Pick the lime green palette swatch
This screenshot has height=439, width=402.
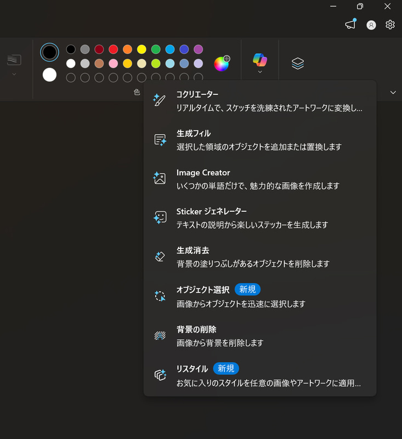[x=156, y=64]
